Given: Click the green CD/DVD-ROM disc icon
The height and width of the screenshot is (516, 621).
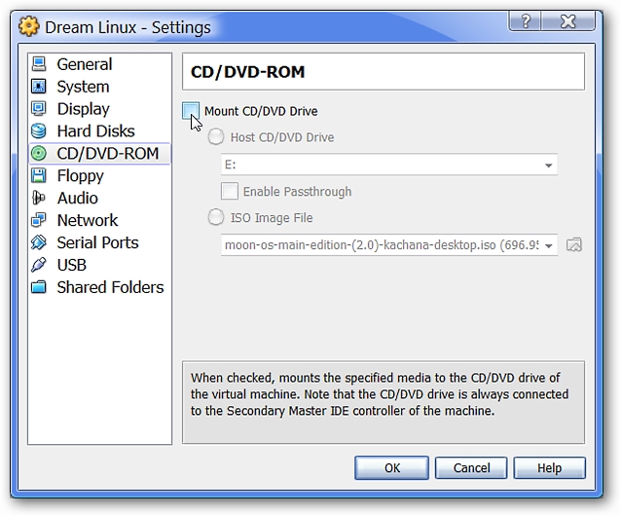Looking at the screenshot, I should pos(39,153).
